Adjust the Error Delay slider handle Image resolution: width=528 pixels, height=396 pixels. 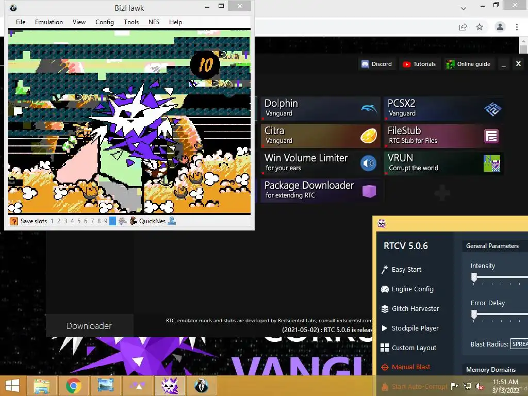(474, 315)
